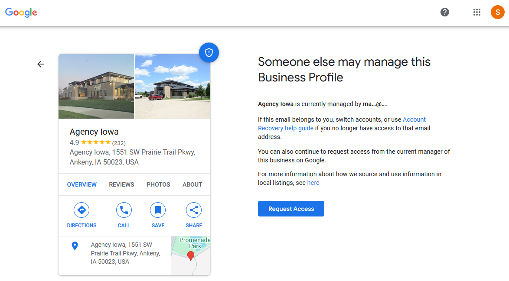
Task: Open the left building photo at dusk
Action: click(96, 86)
